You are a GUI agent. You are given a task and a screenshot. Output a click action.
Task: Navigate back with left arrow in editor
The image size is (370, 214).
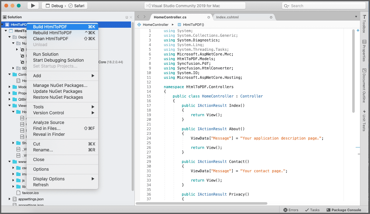138,17
